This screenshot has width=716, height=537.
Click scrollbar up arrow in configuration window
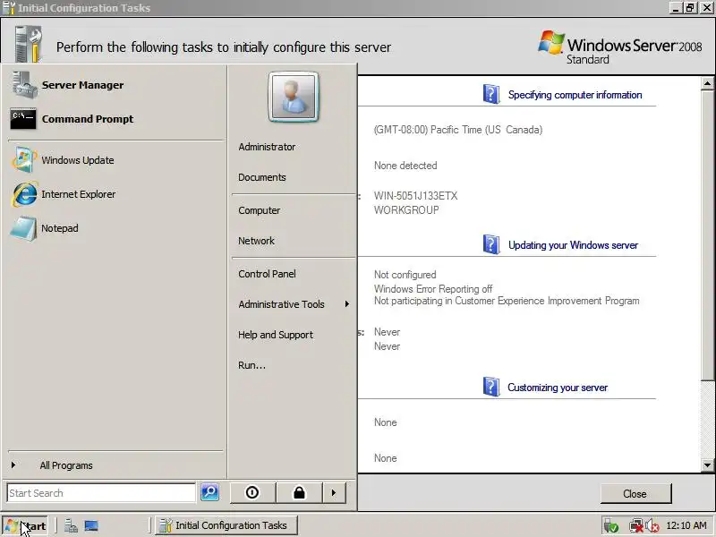[707, 83]
